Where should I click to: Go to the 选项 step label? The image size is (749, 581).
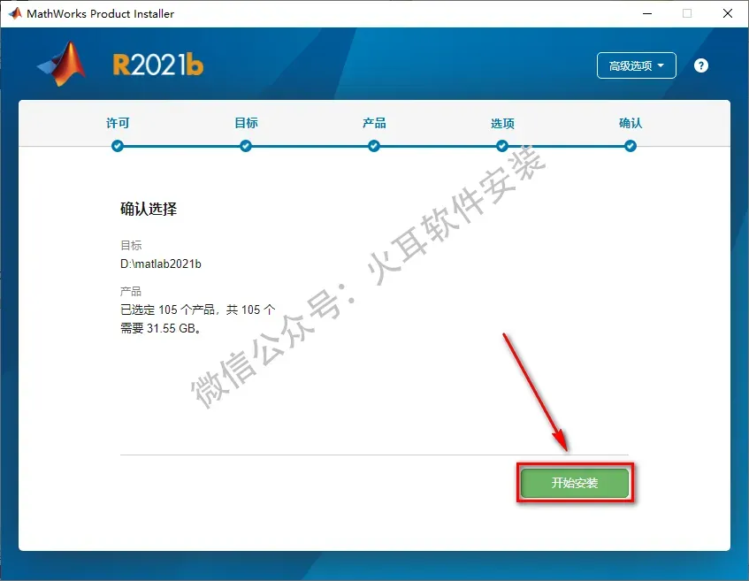(x=502, y=123)
